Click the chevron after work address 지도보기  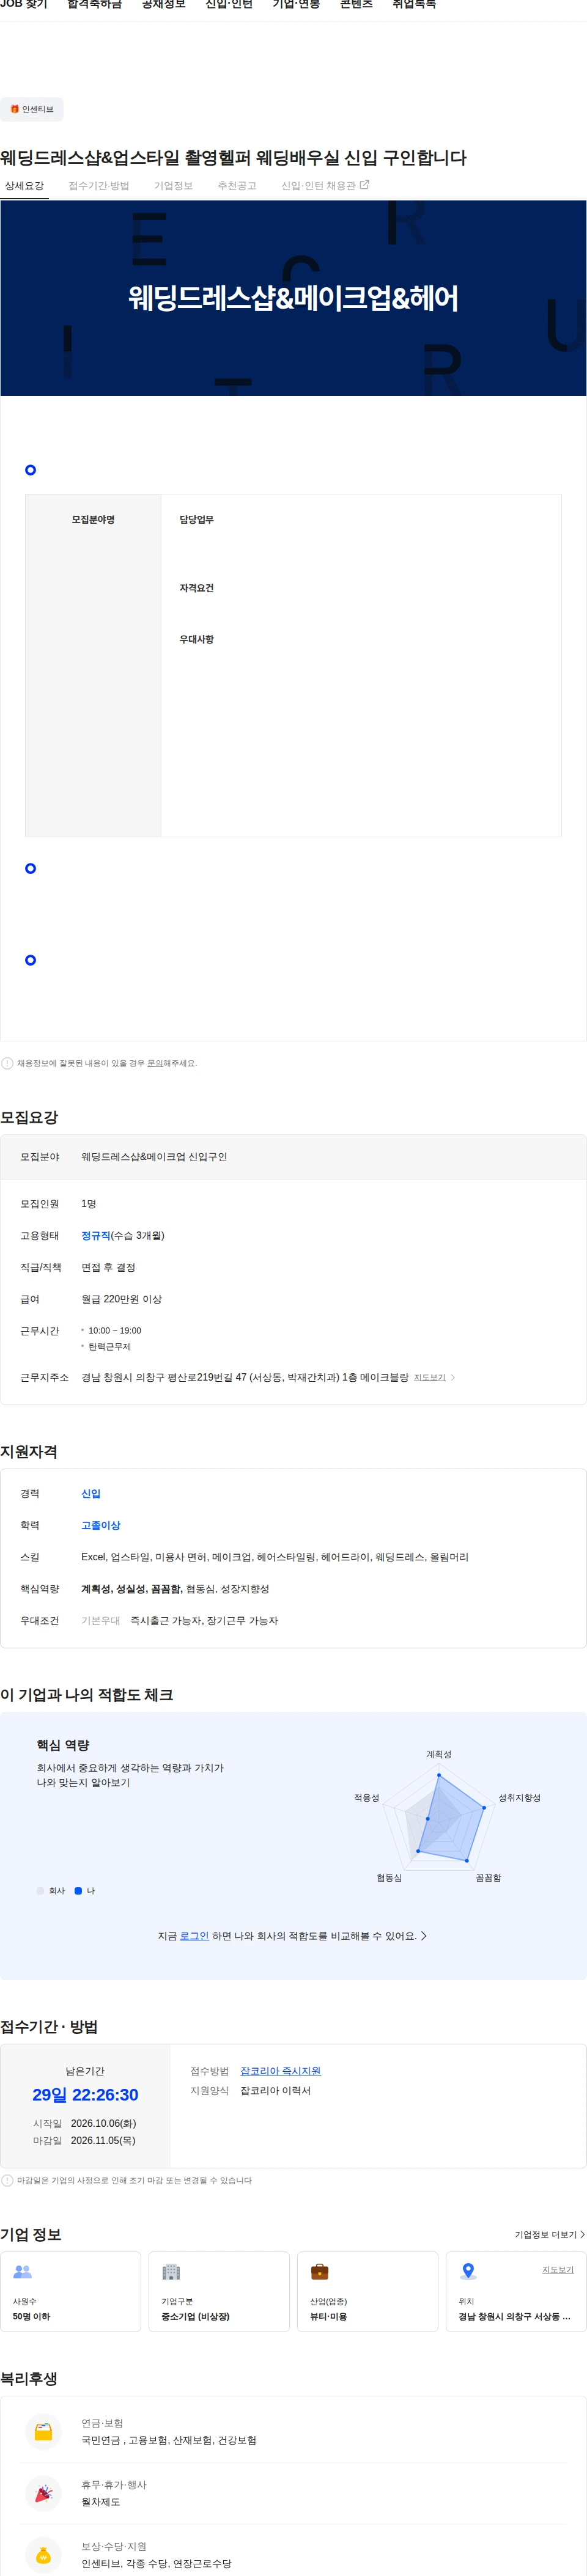(x=453, y=1377)
